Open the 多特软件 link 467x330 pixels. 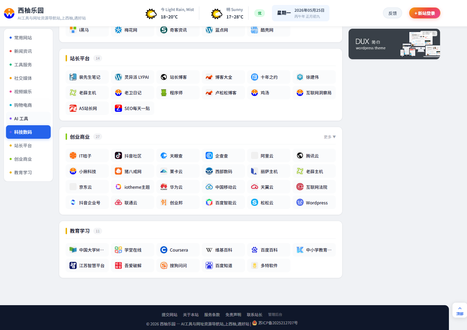pos(269,266)
